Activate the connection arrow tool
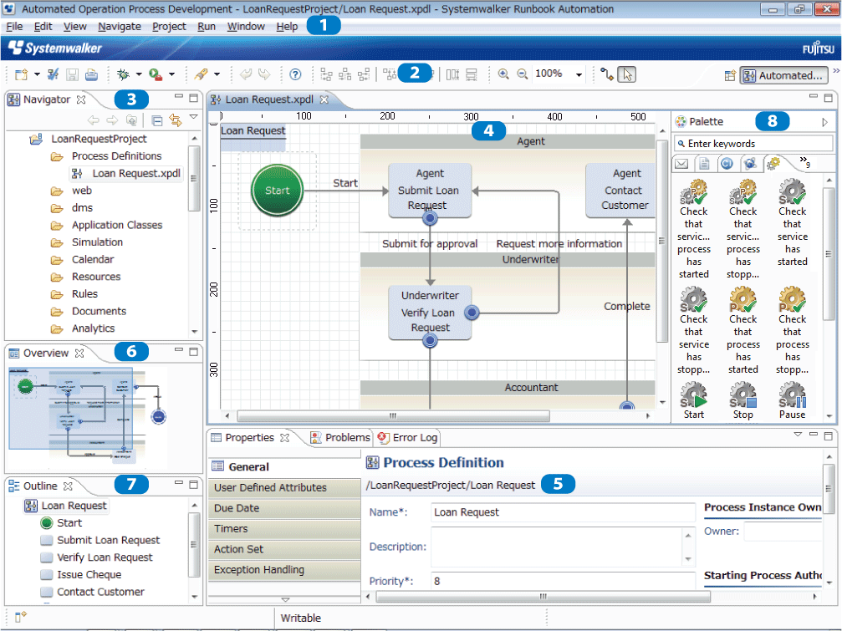The height and width of the screenshot is (631, 842). pos(607,74)
